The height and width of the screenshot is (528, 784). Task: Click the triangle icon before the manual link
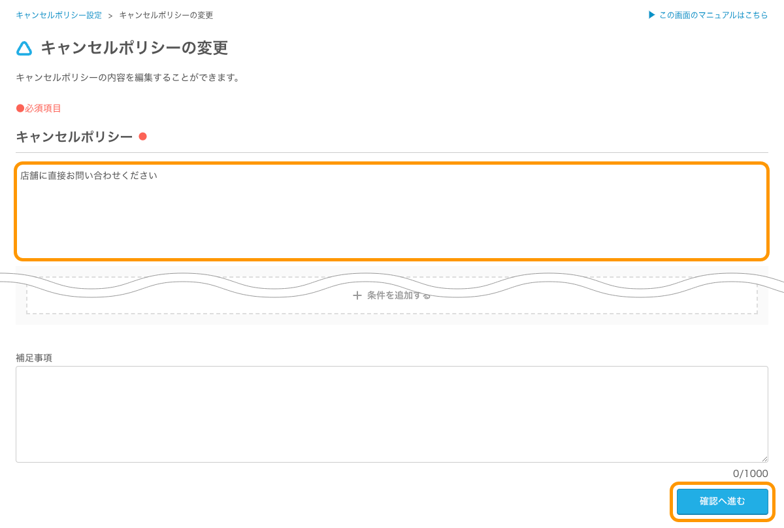[x=651, y=15]
